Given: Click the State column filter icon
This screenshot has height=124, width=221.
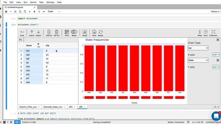Looking at the screenshot, I should pos(38,44).
